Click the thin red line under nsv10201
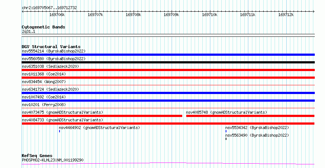The width and height of the screenshot is (325, 168). coord(168,108)
